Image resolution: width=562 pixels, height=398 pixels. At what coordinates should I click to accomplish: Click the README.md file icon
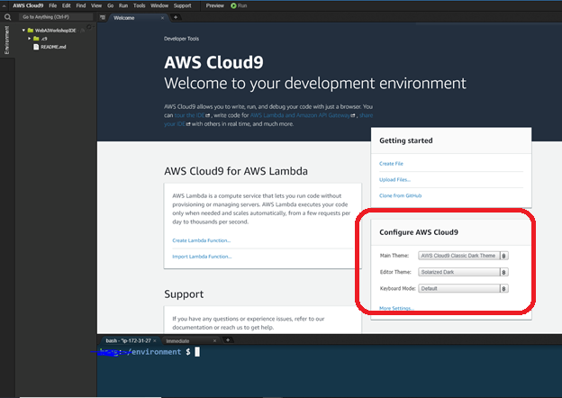pyautogui.click(x=37, y=47)
